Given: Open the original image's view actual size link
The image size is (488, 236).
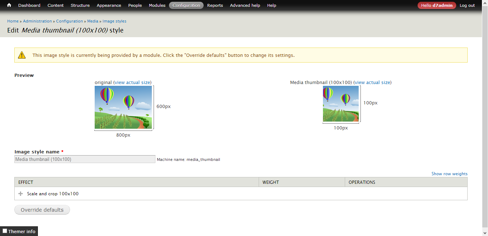Looking at the screenshot, I should click(133, 83).
